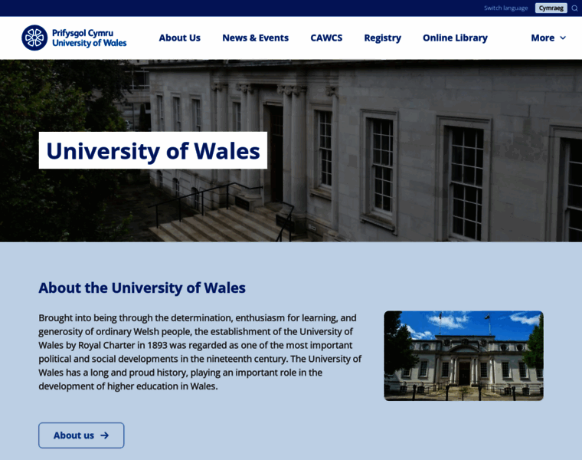Click the 'About the University of Wales' heading
The height and width of the screenshot is (460, 582).
point(142,288)
